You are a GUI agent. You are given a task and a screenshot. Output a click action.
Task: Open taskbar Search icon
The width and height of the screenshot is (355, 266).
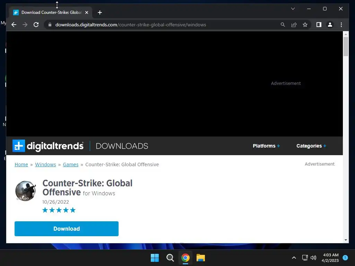[170, 258]
